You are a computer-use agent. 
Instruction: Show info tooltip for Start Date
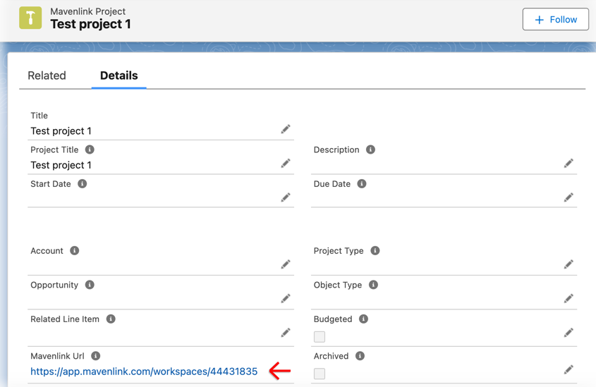tap(82, 184)
